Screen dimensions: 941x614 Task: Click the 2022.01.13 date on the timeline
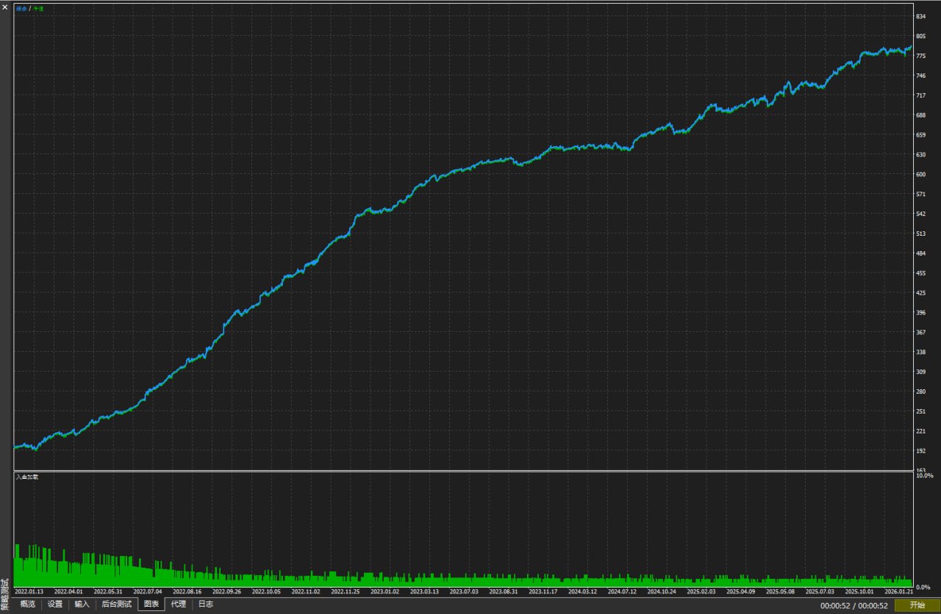29,591
